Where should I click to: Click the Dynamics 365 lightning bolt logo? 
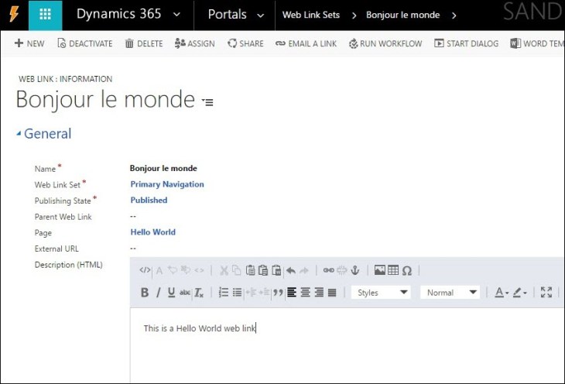click(x=14, y=15)
